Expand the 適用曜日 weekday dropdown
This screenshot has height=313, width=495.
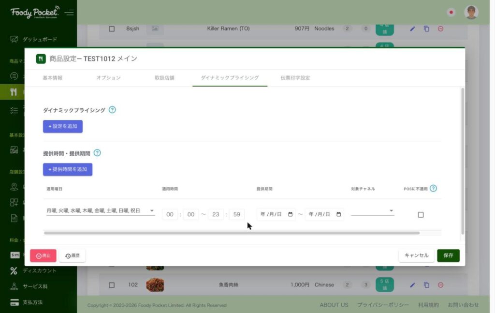[x=101, y=210]
